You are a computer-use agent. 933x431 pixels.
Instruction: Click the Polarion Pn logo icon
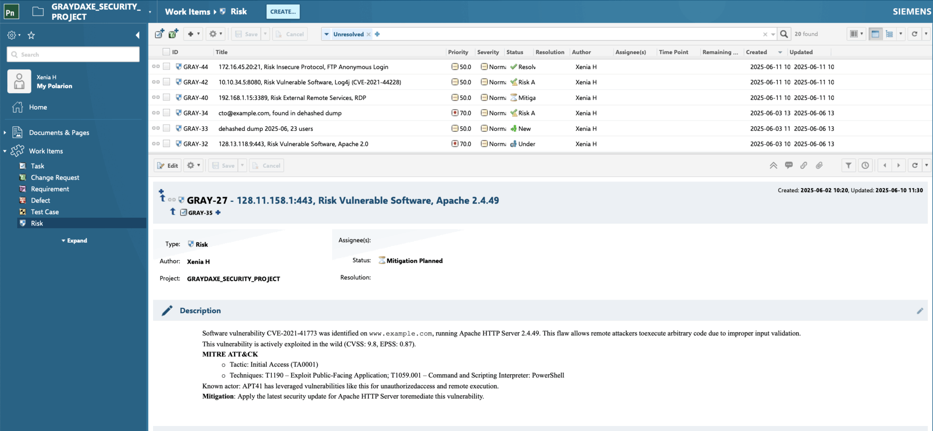[x=11, y=11]
